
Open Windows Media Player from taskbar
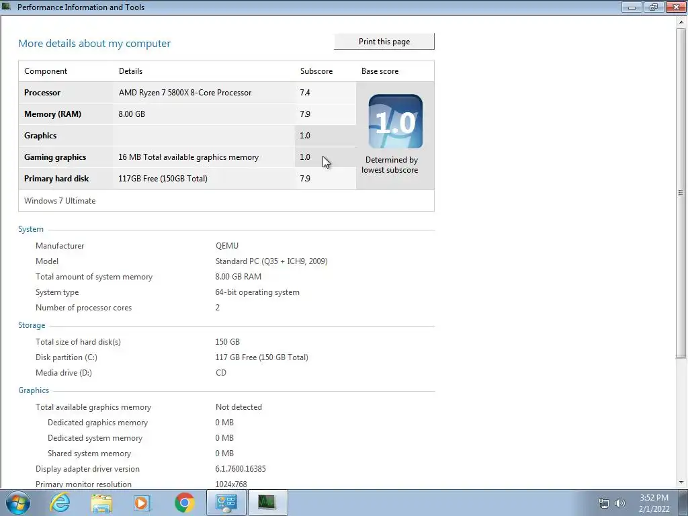(x=142, y=503)
